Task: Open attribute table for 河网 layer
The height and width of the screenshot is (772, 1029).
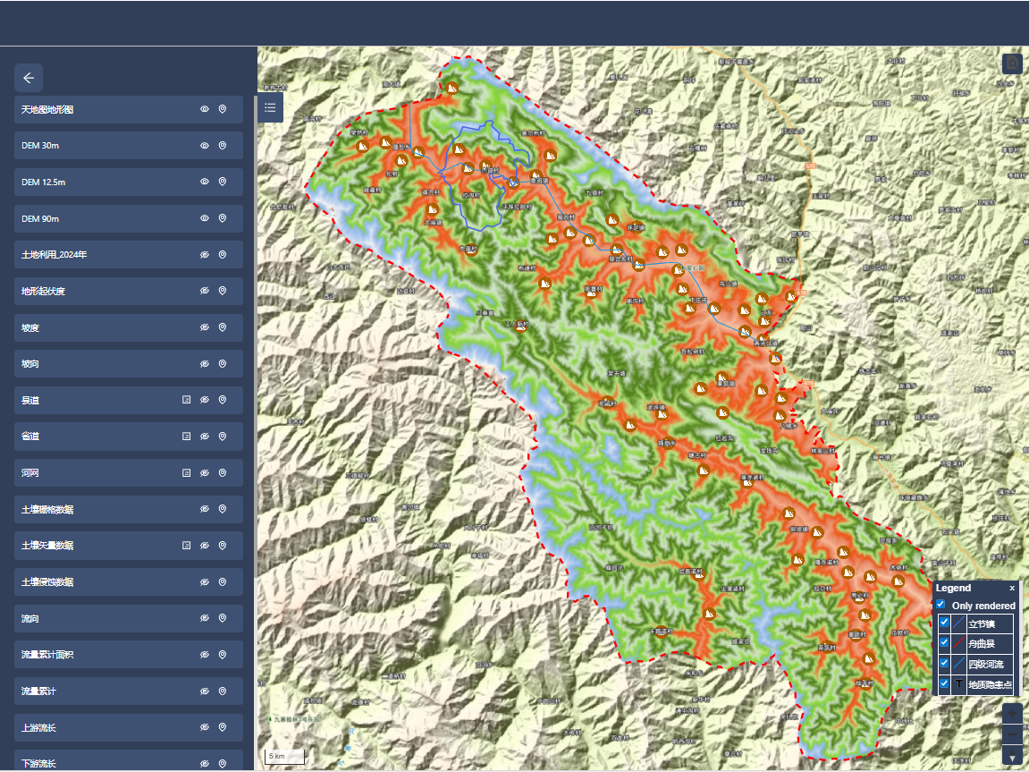Action: (x=187, y=472)
